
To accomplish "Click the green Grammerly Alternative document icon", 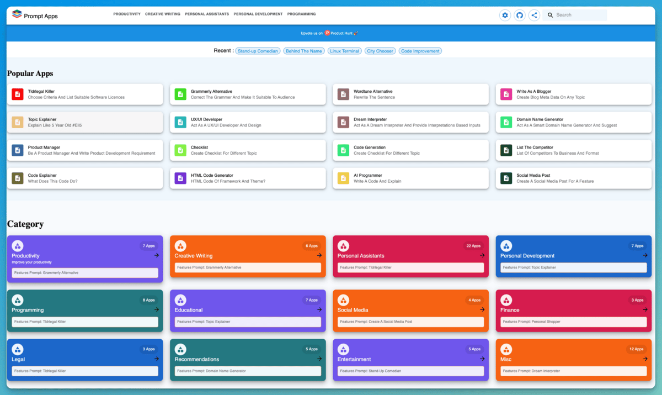I will click(x=180, y=94).
